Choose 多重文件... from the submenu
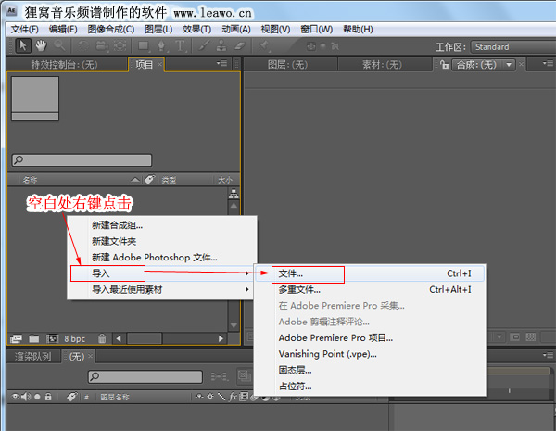Viewport: 556px width, 431px height. pyautogui.click(x=370, y=289)
